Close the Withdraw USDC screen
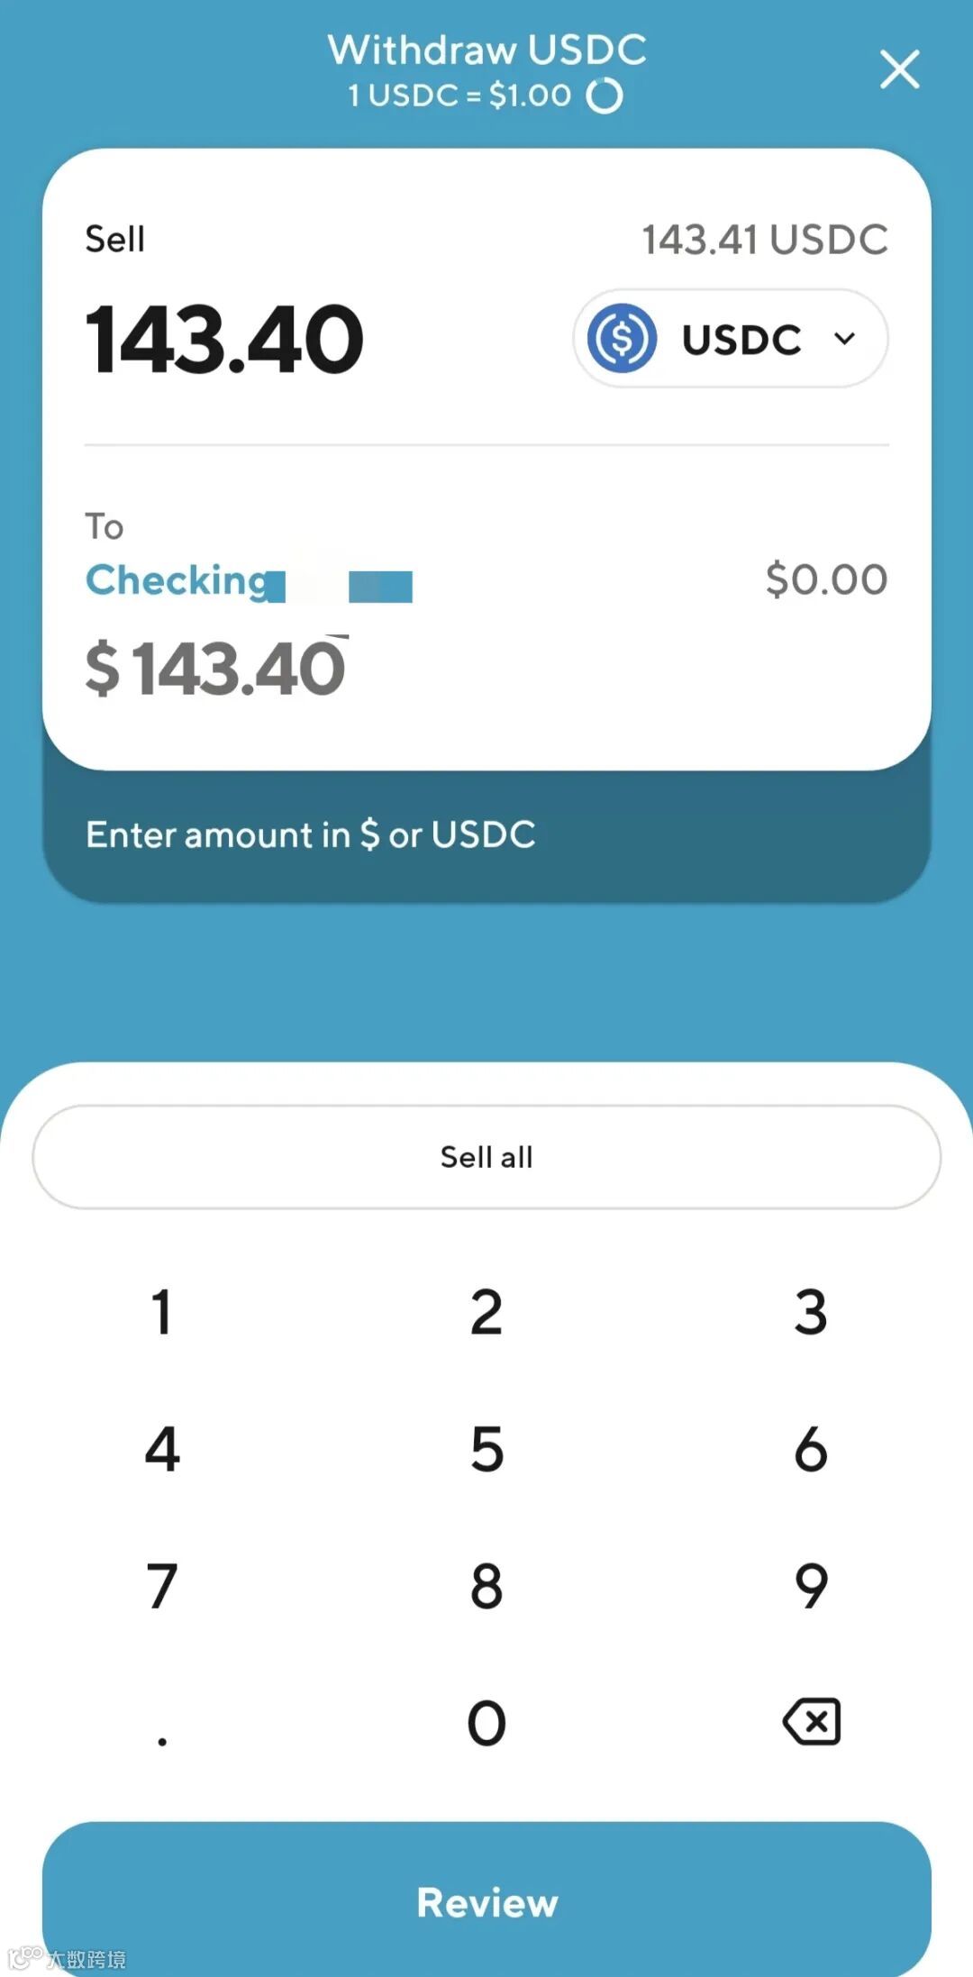The image size is (973, 1977). [899, 69]
